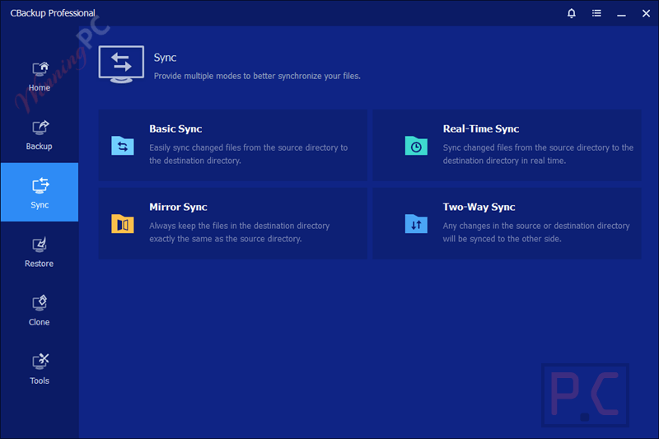Choose the Basic Sync title
Viewport: 659px width, 439px height.
pos(175,129)
